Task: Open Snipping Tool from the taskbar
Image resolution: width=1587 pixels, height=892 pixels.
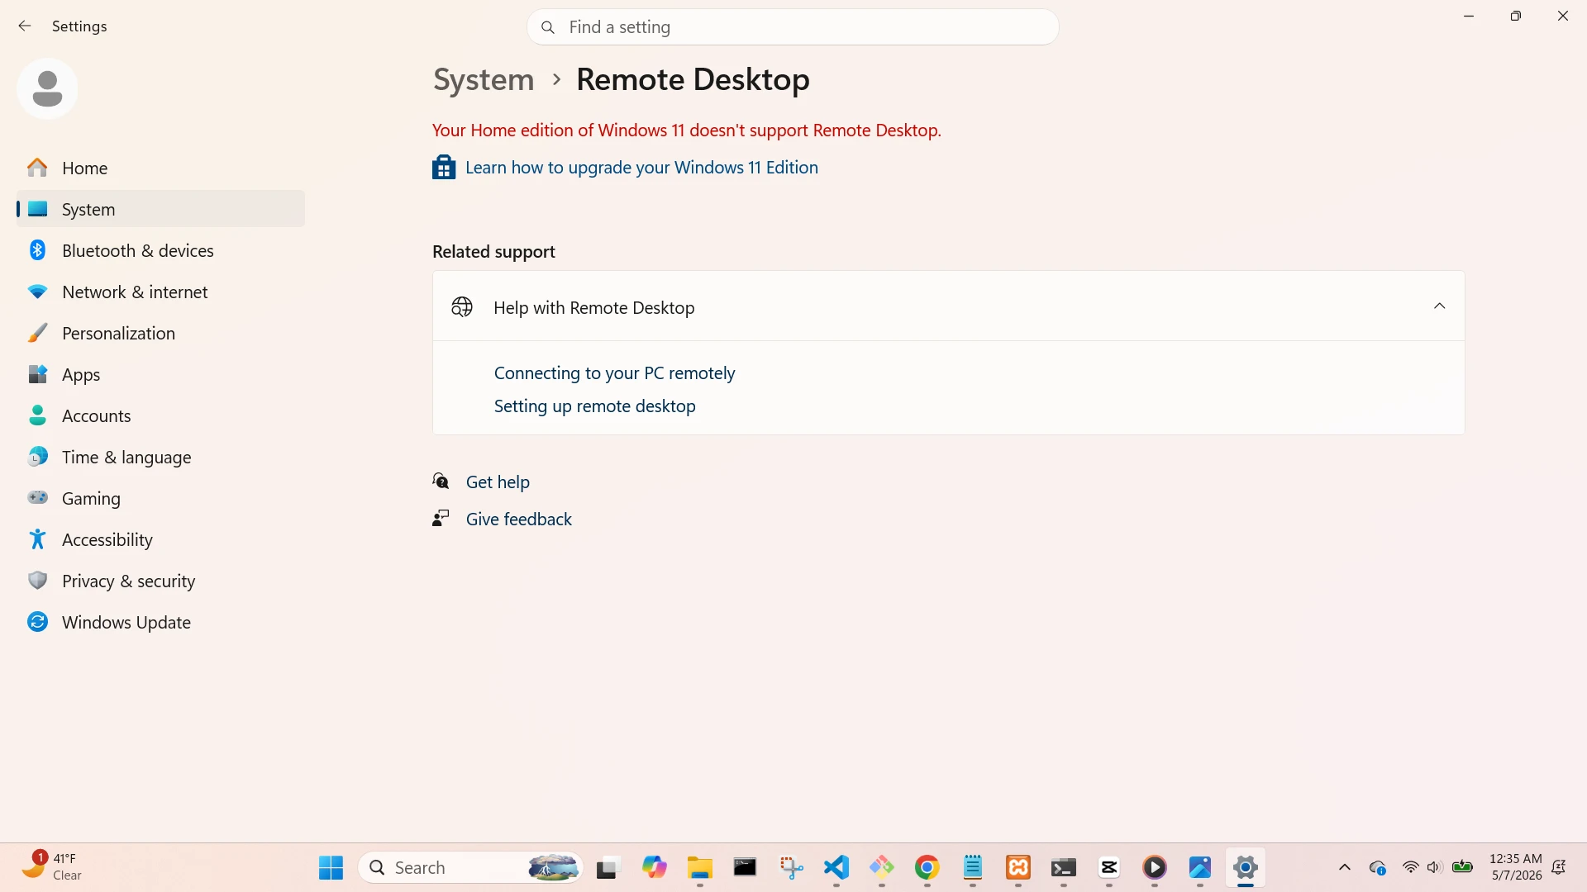Action: 791,867
